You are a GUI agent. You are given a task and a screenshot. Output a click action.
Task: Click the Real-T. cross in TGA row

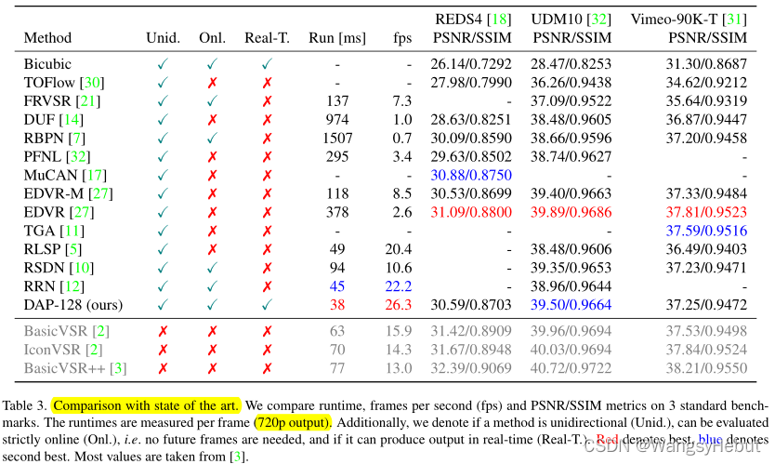[x=267, y=231]
